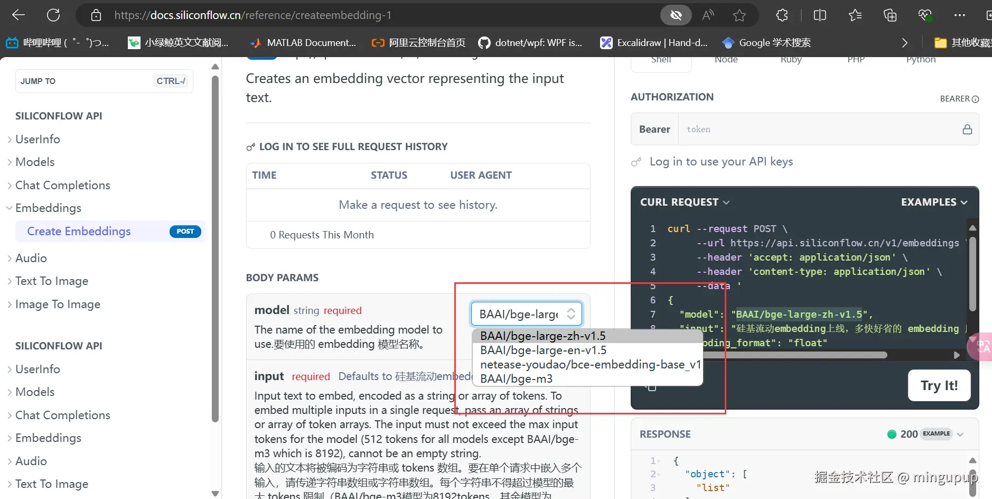This screenshot has width=992, height=499.
Task: Click the info icon next to BEARER
Action: click(x=976, y=99)
